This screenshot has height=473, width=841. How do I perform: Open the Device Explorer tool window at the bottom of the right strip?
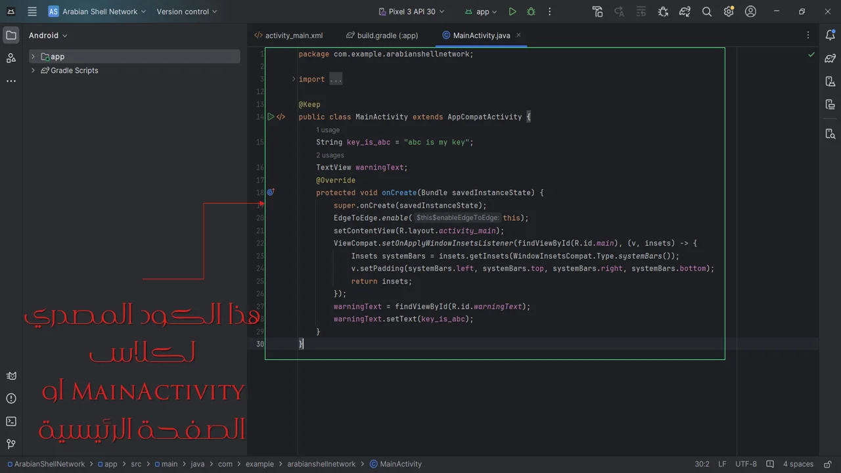pos(830,134)
